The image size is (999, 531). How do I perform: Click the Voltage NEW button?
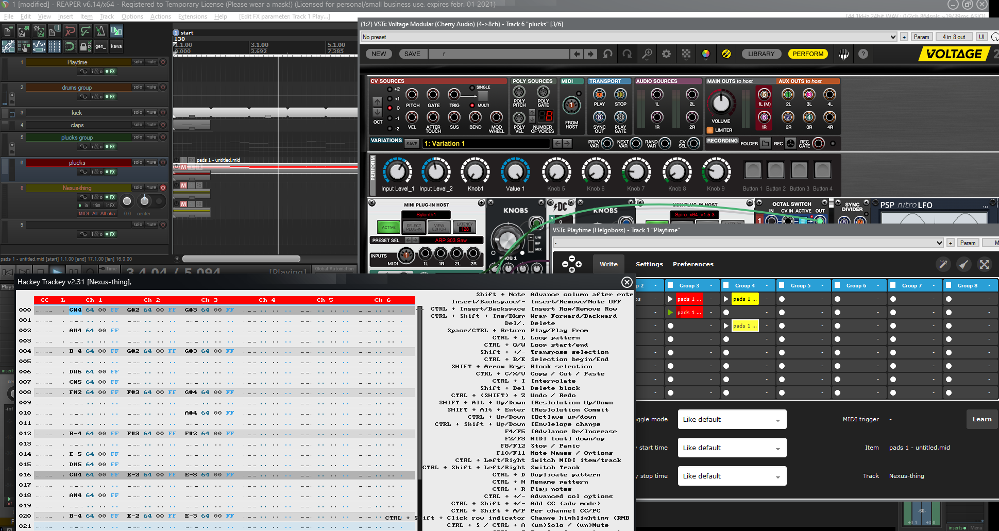point(379,54)
